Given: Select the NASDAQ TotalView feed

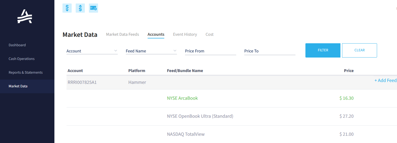Looking at the screenshot, I should point(186,134).
